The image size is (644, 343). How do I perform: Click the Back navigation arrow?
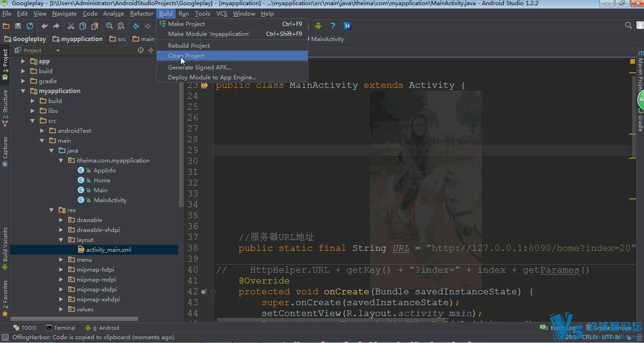coord(136,26)
